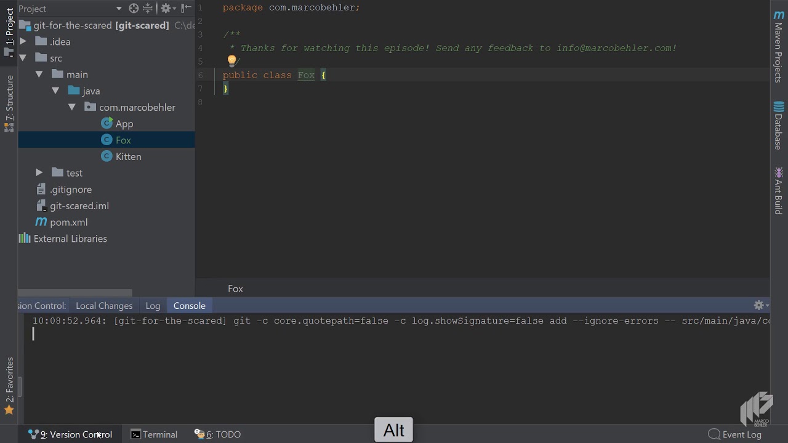Open the Database side panel

779,126
